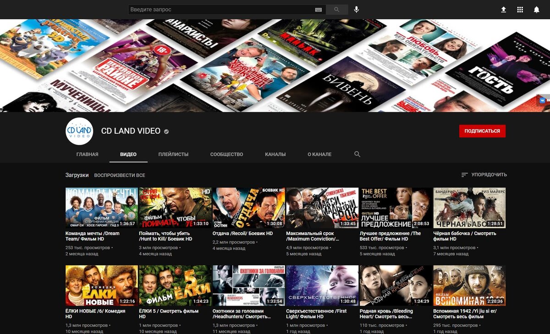The image size is (550, 334).
Task: Click title ЁЛКИ НОВЫЕ /6/ Комедия HD
Action: tap(96, 314)
